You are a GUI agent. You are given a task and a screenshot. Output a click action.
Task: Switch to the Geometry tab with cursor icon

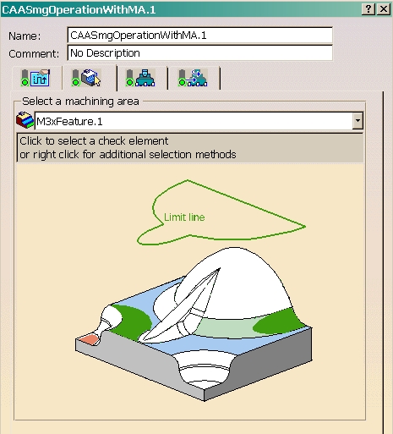86,78
